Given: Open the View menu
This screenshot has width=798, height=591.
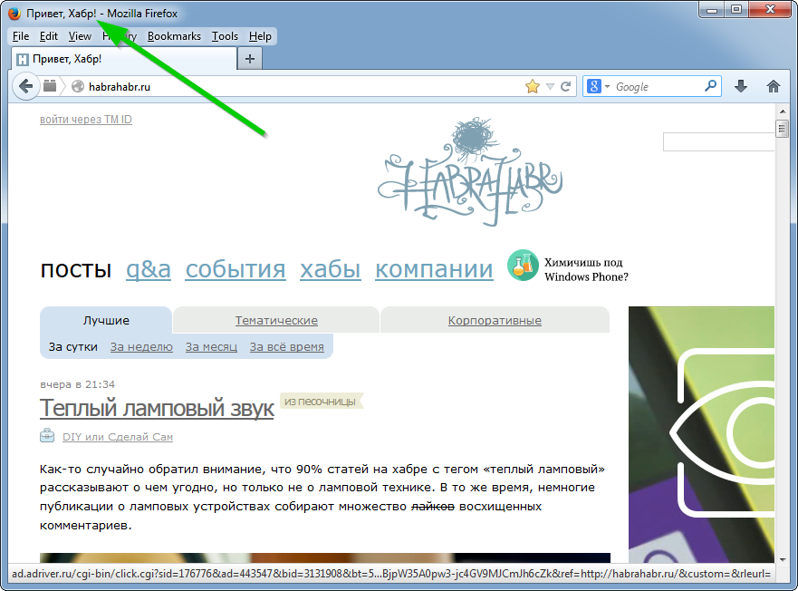Looking at the screenshot, I should [x=80, y=36].
